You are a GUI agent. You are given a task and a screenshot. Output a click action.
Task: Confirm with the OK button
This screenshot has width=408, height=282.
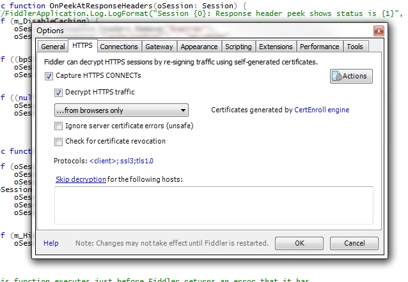(x=299, y=243)
